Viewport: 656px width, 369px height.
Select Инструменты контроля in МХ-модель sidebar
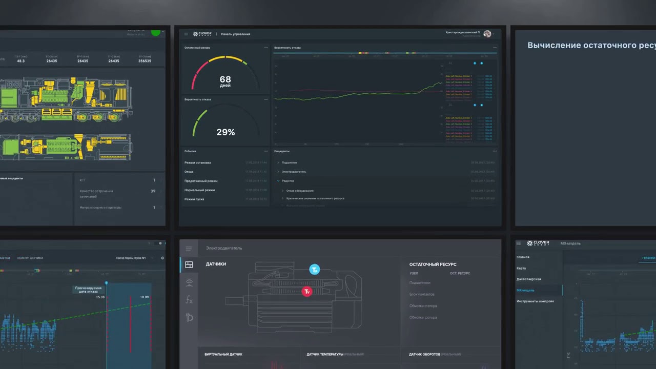click(535, 301)
